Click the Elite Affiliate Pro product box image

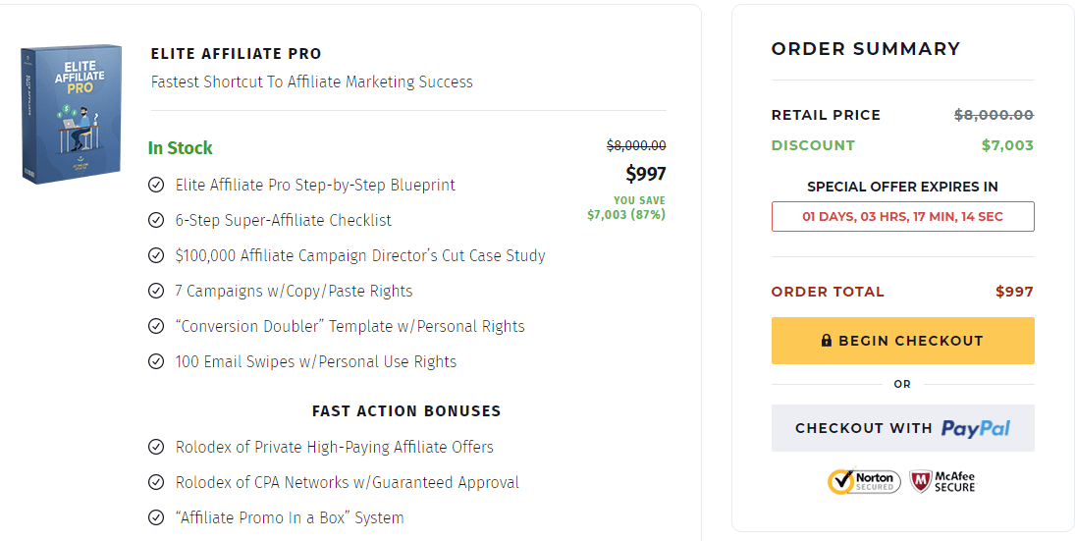[71, 113]
